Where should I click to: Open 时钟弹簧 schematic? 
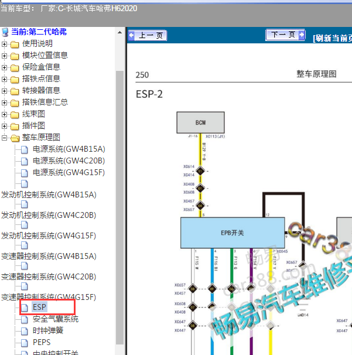48,331
